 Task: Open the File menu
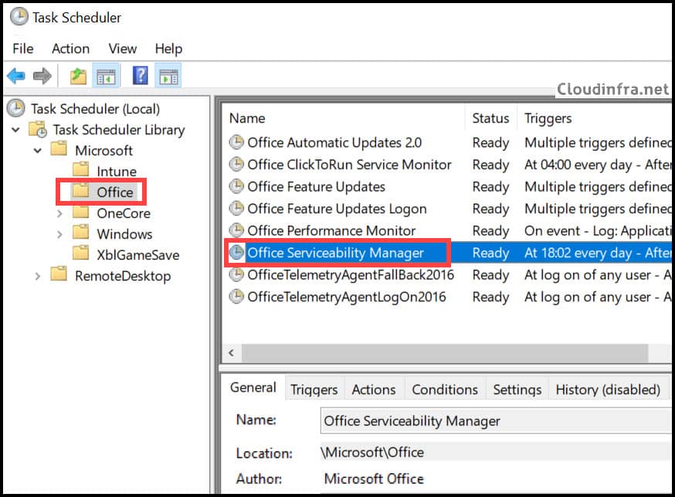pos(23,49)
